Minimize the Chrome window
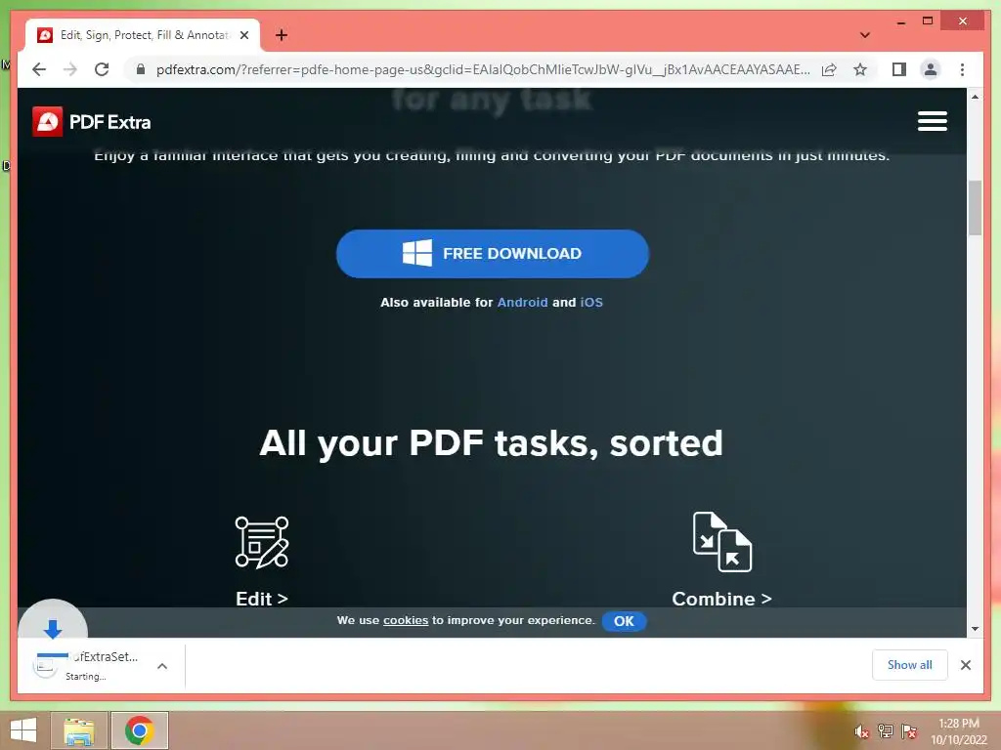1001x750 pixels. [x=900, y=21]
